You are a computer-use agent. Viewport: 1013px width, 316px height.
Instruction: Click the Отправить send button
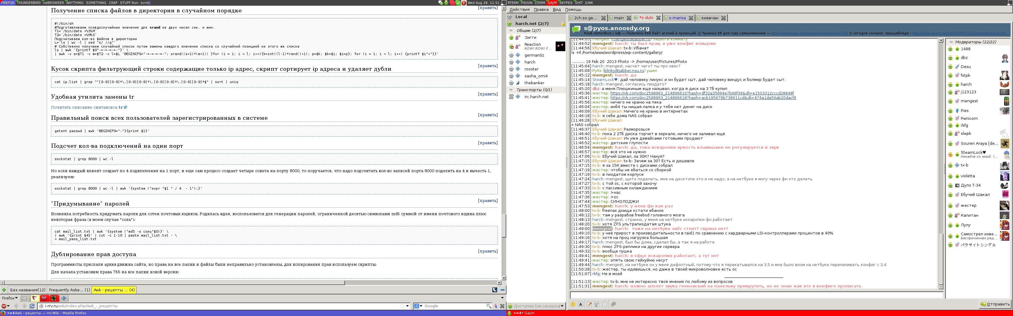point(995,304)
